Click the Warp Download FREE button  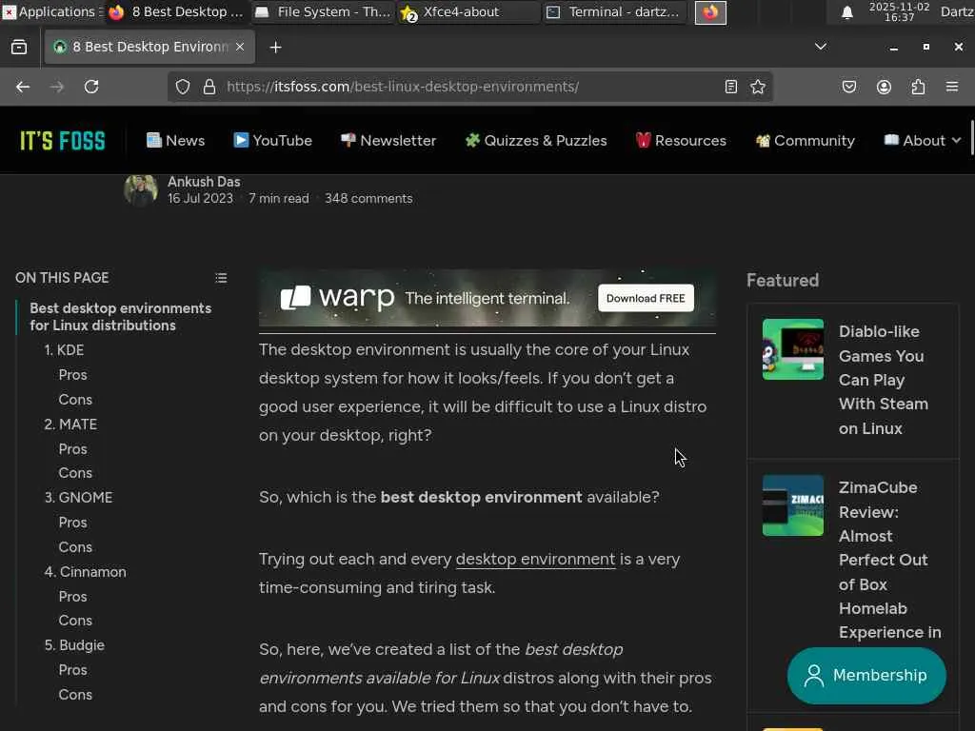646,298
